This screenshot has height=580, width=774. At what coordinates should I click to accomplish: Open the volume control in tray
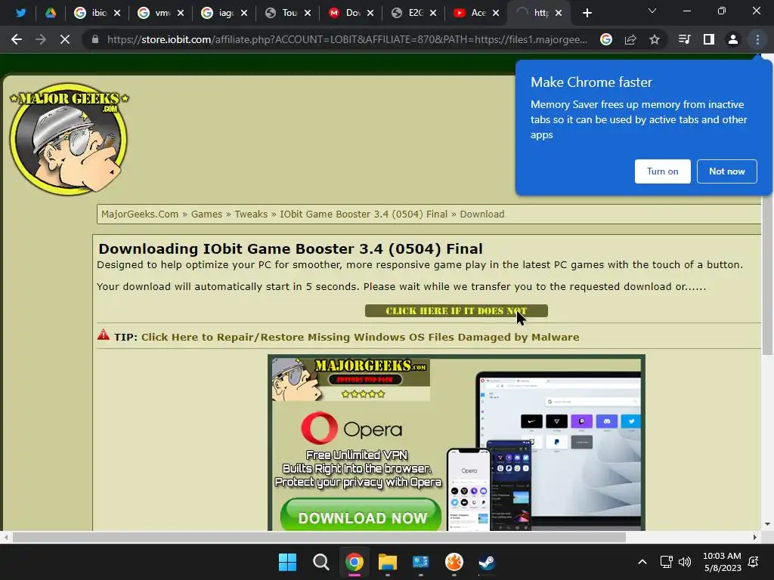(x=685, y=562)
